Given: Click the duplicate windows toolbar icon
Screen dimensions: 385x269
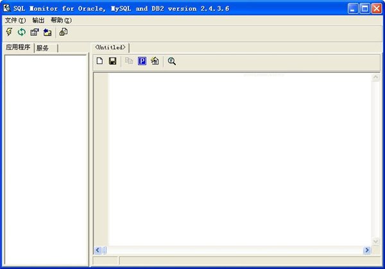Looking at the screenshot, I should (64, 32).
